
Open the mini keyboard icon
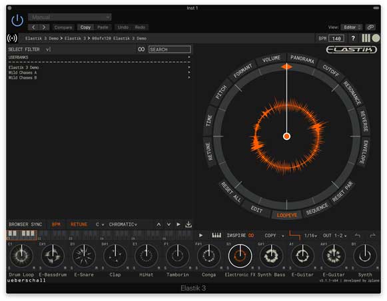click(x=216, y=235)
